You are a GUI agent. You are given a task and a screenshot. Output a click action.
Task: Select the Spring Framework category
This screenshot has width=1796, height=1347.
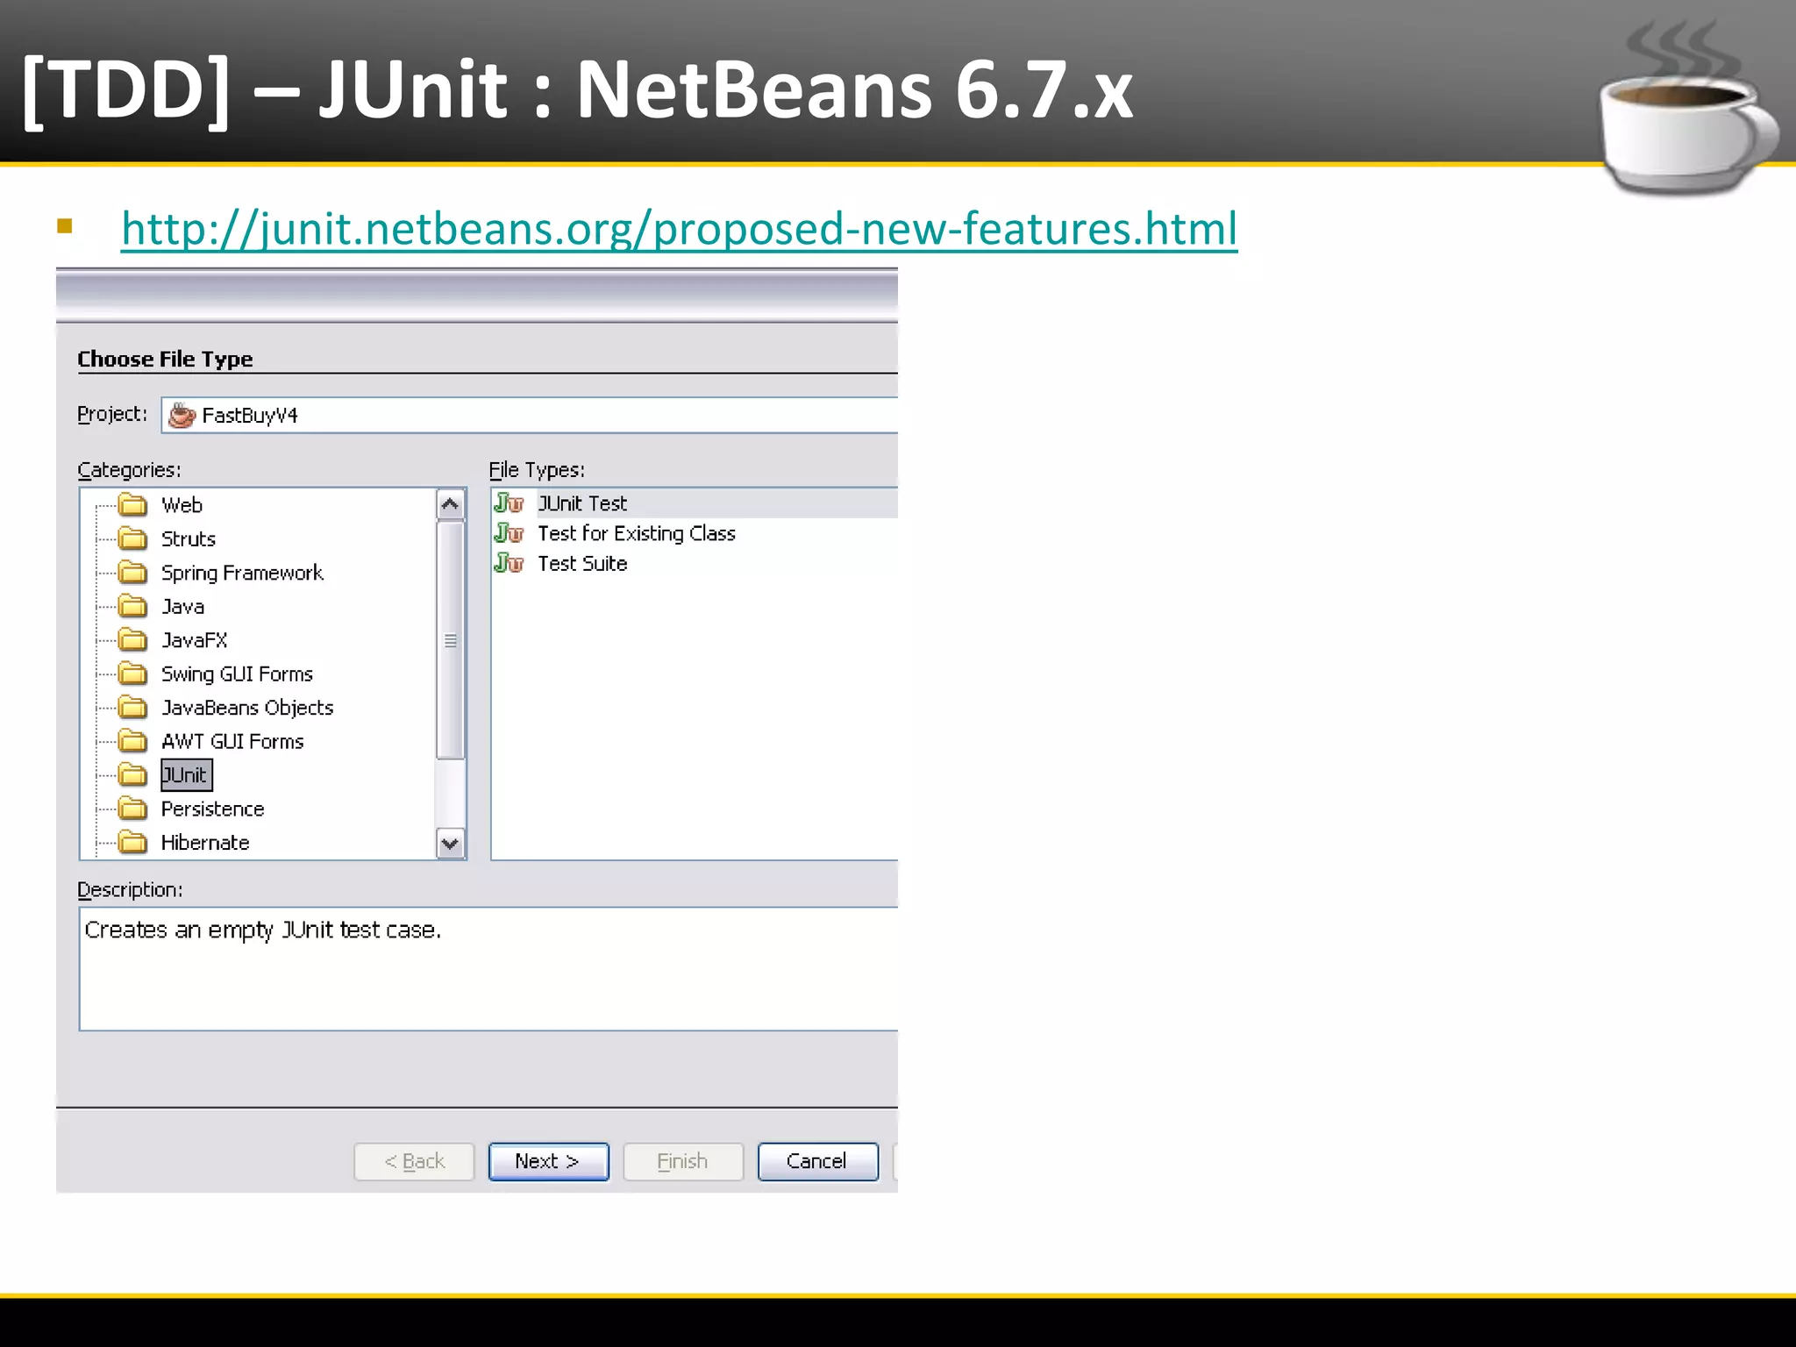click(242, 573)
